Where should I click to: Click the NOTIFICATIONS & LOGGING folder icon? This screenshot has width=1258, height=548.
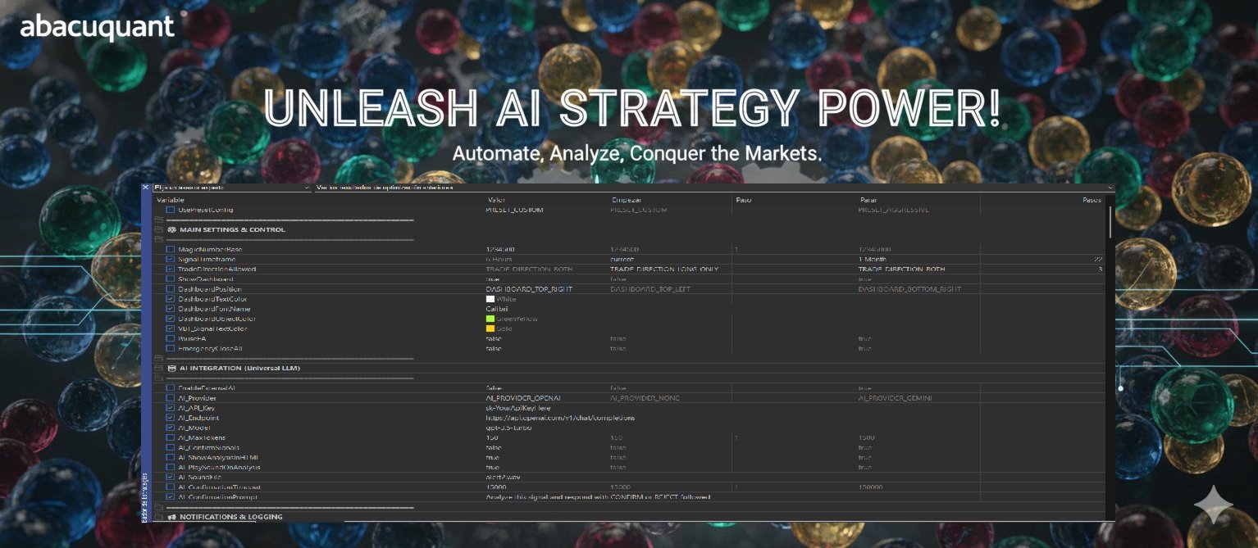pos(158,517)
